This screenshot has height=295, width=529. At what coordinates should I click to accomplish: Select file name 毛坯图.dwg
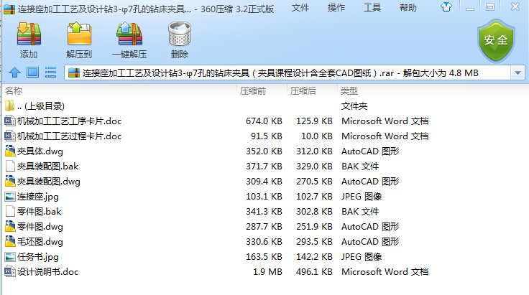point(40,242)
